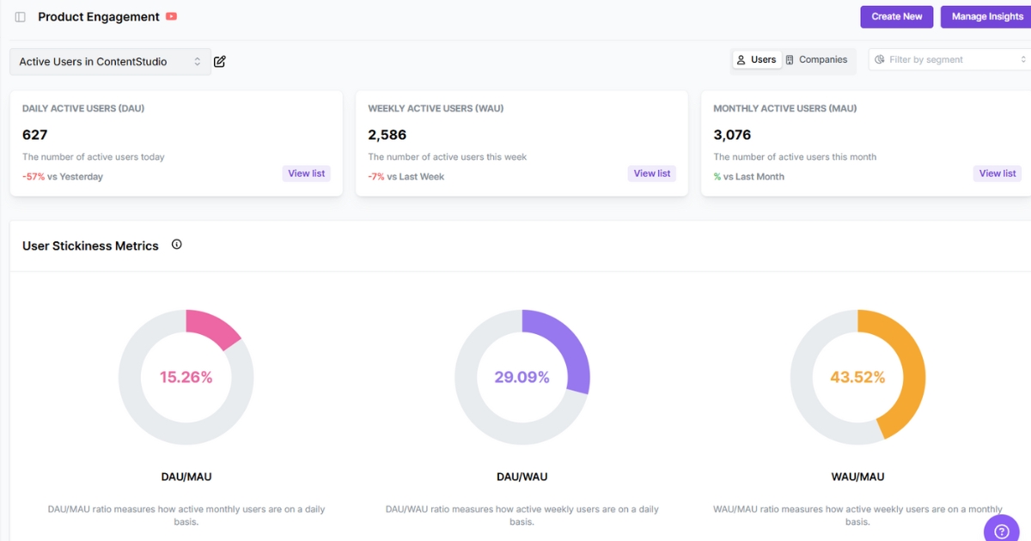Click the 2,586 weekly active users value
1031x541 pixels.
tap(387, 135)
